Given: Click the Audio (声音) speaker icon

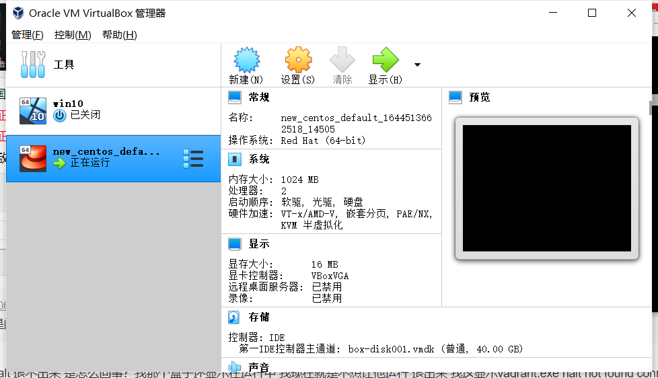Looking at the screenshot, I should (235, 367).
